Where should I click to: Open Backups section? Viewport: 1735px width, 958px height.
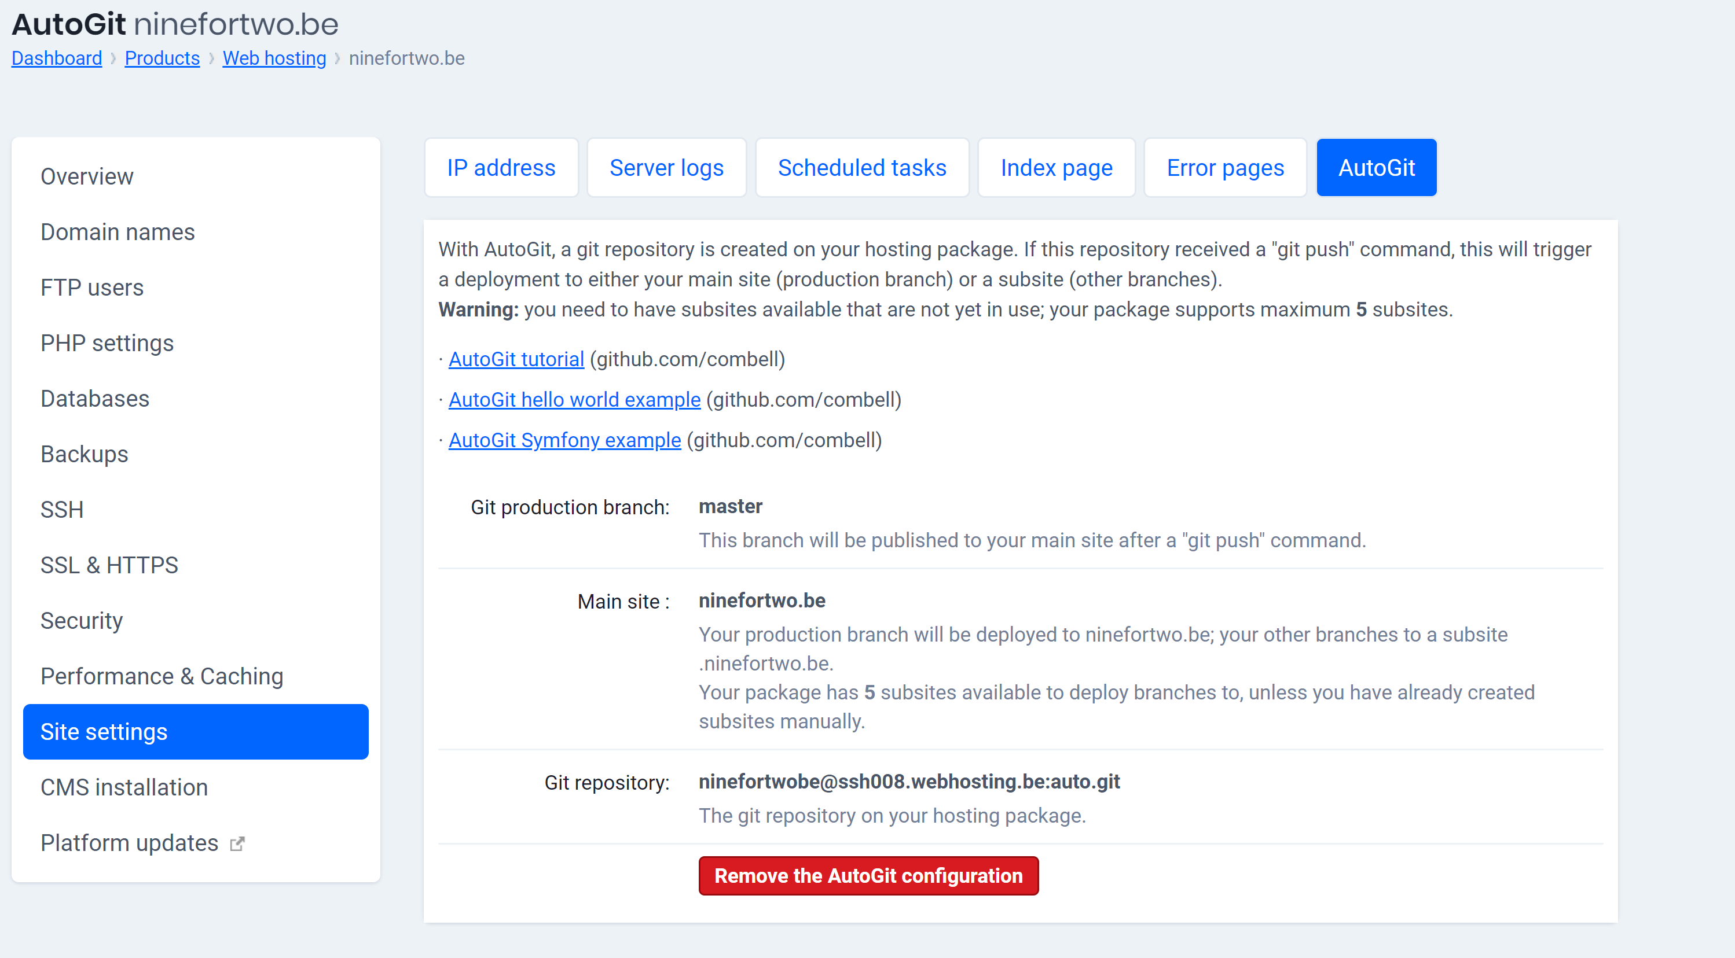(x=195, y=455)
